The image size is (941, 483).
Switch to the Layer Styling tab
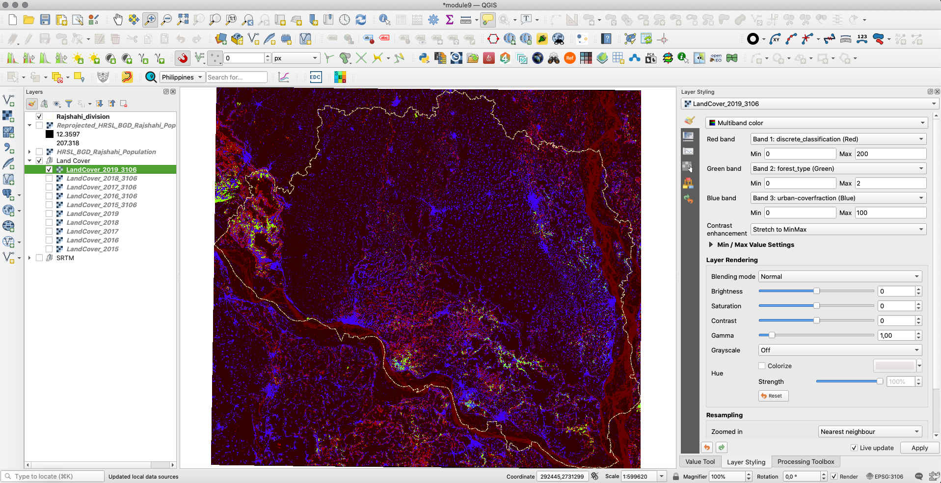(746, 462)
